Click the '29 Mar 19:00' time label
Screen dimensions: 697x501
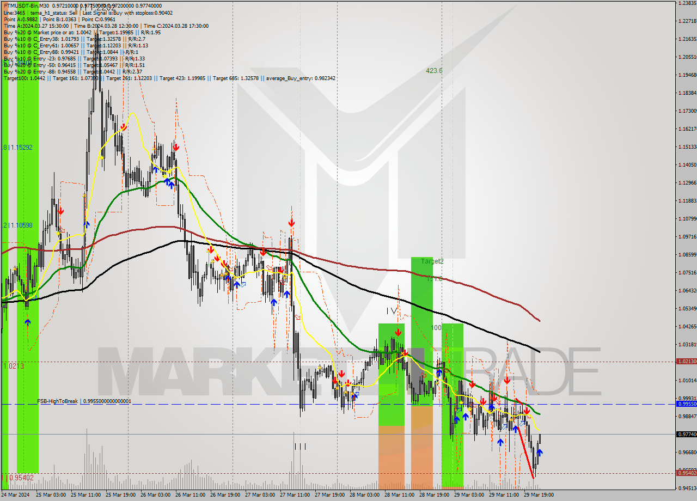pos(539,496)
